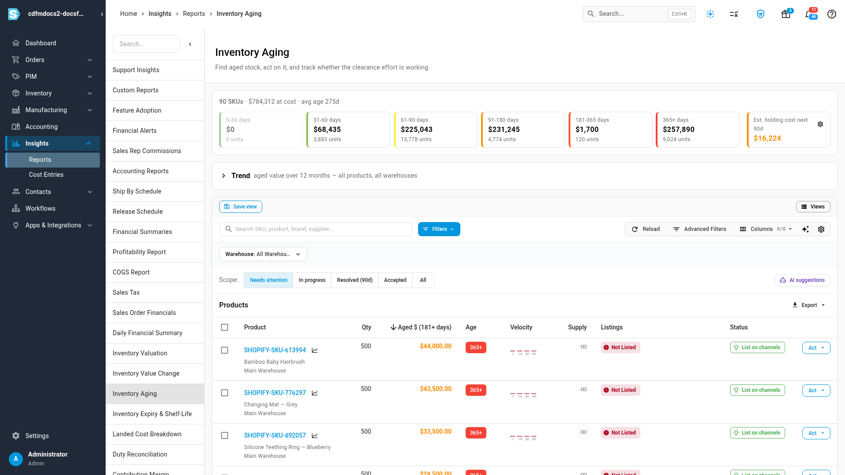
Task: Open the Columns 8/8 dropdown
Action: click(x=766, y=229)
